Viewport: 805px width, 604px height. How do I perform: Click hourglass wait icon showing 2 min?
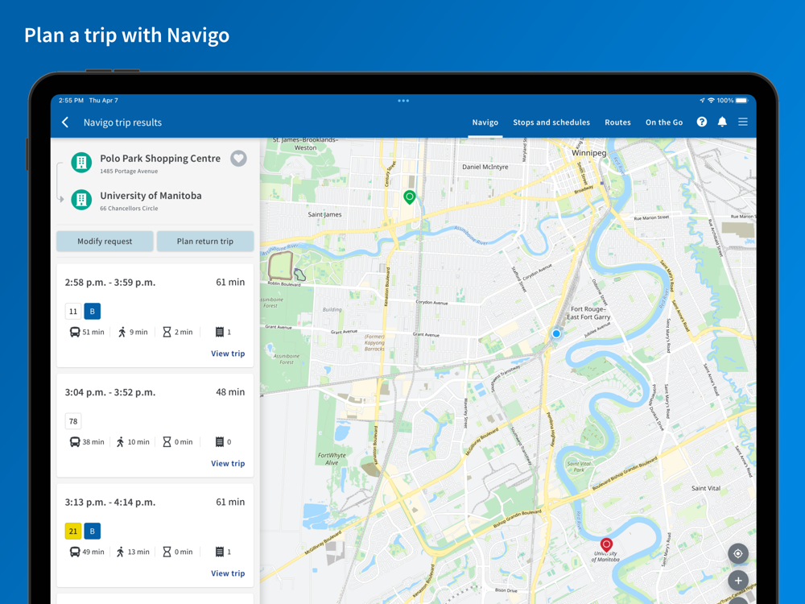point(167,333)
